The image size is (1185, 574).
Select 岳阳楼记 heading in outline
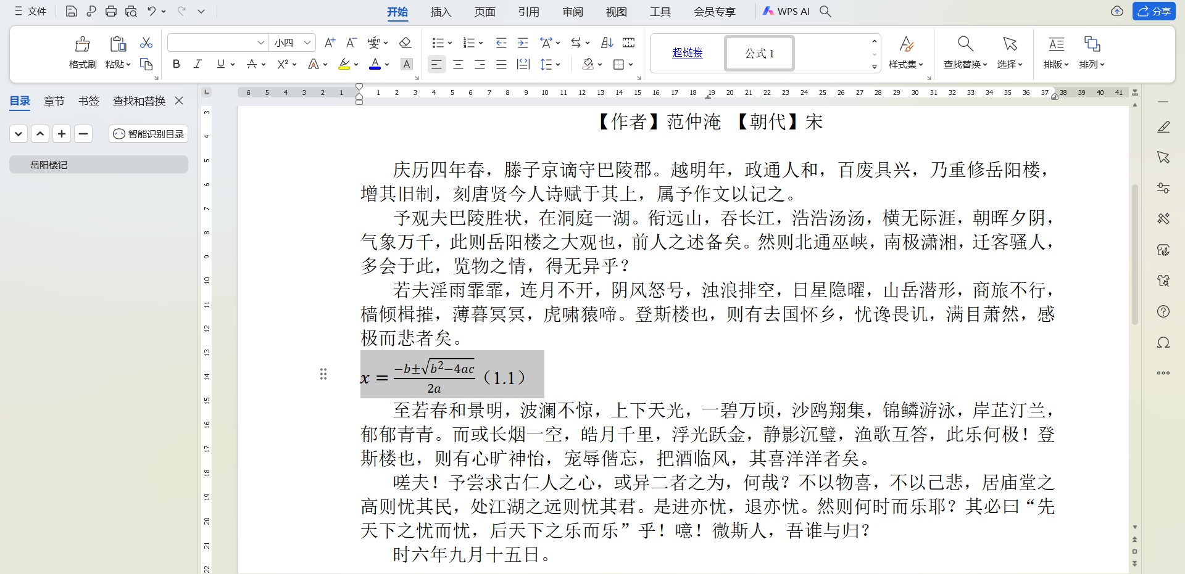(99, 165)
